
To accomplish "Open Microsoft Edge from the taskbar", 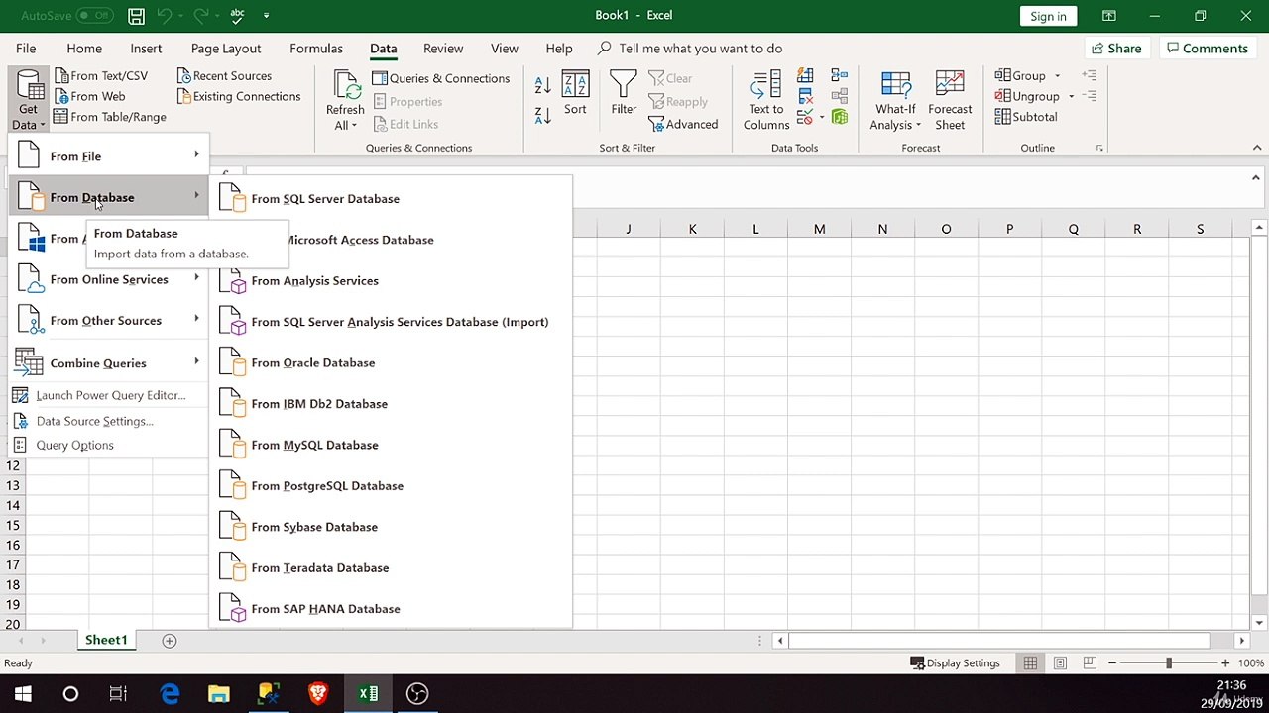I will tap(170, 694).
